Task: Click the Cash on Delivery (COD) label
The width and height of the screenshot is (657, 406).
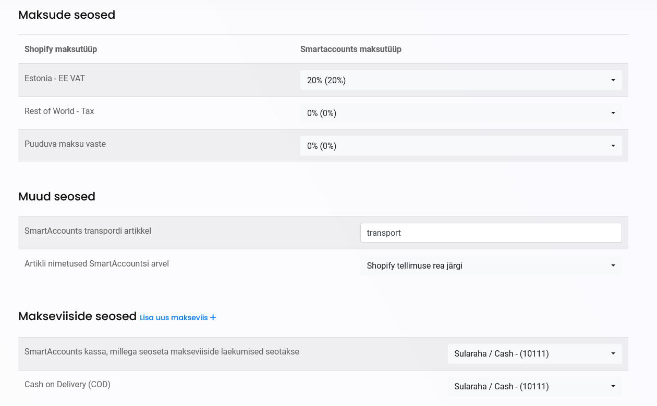Action: (67, 385)
